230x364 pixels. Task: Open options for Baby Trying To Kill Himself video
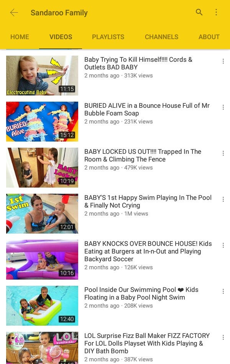coord(223,61)
